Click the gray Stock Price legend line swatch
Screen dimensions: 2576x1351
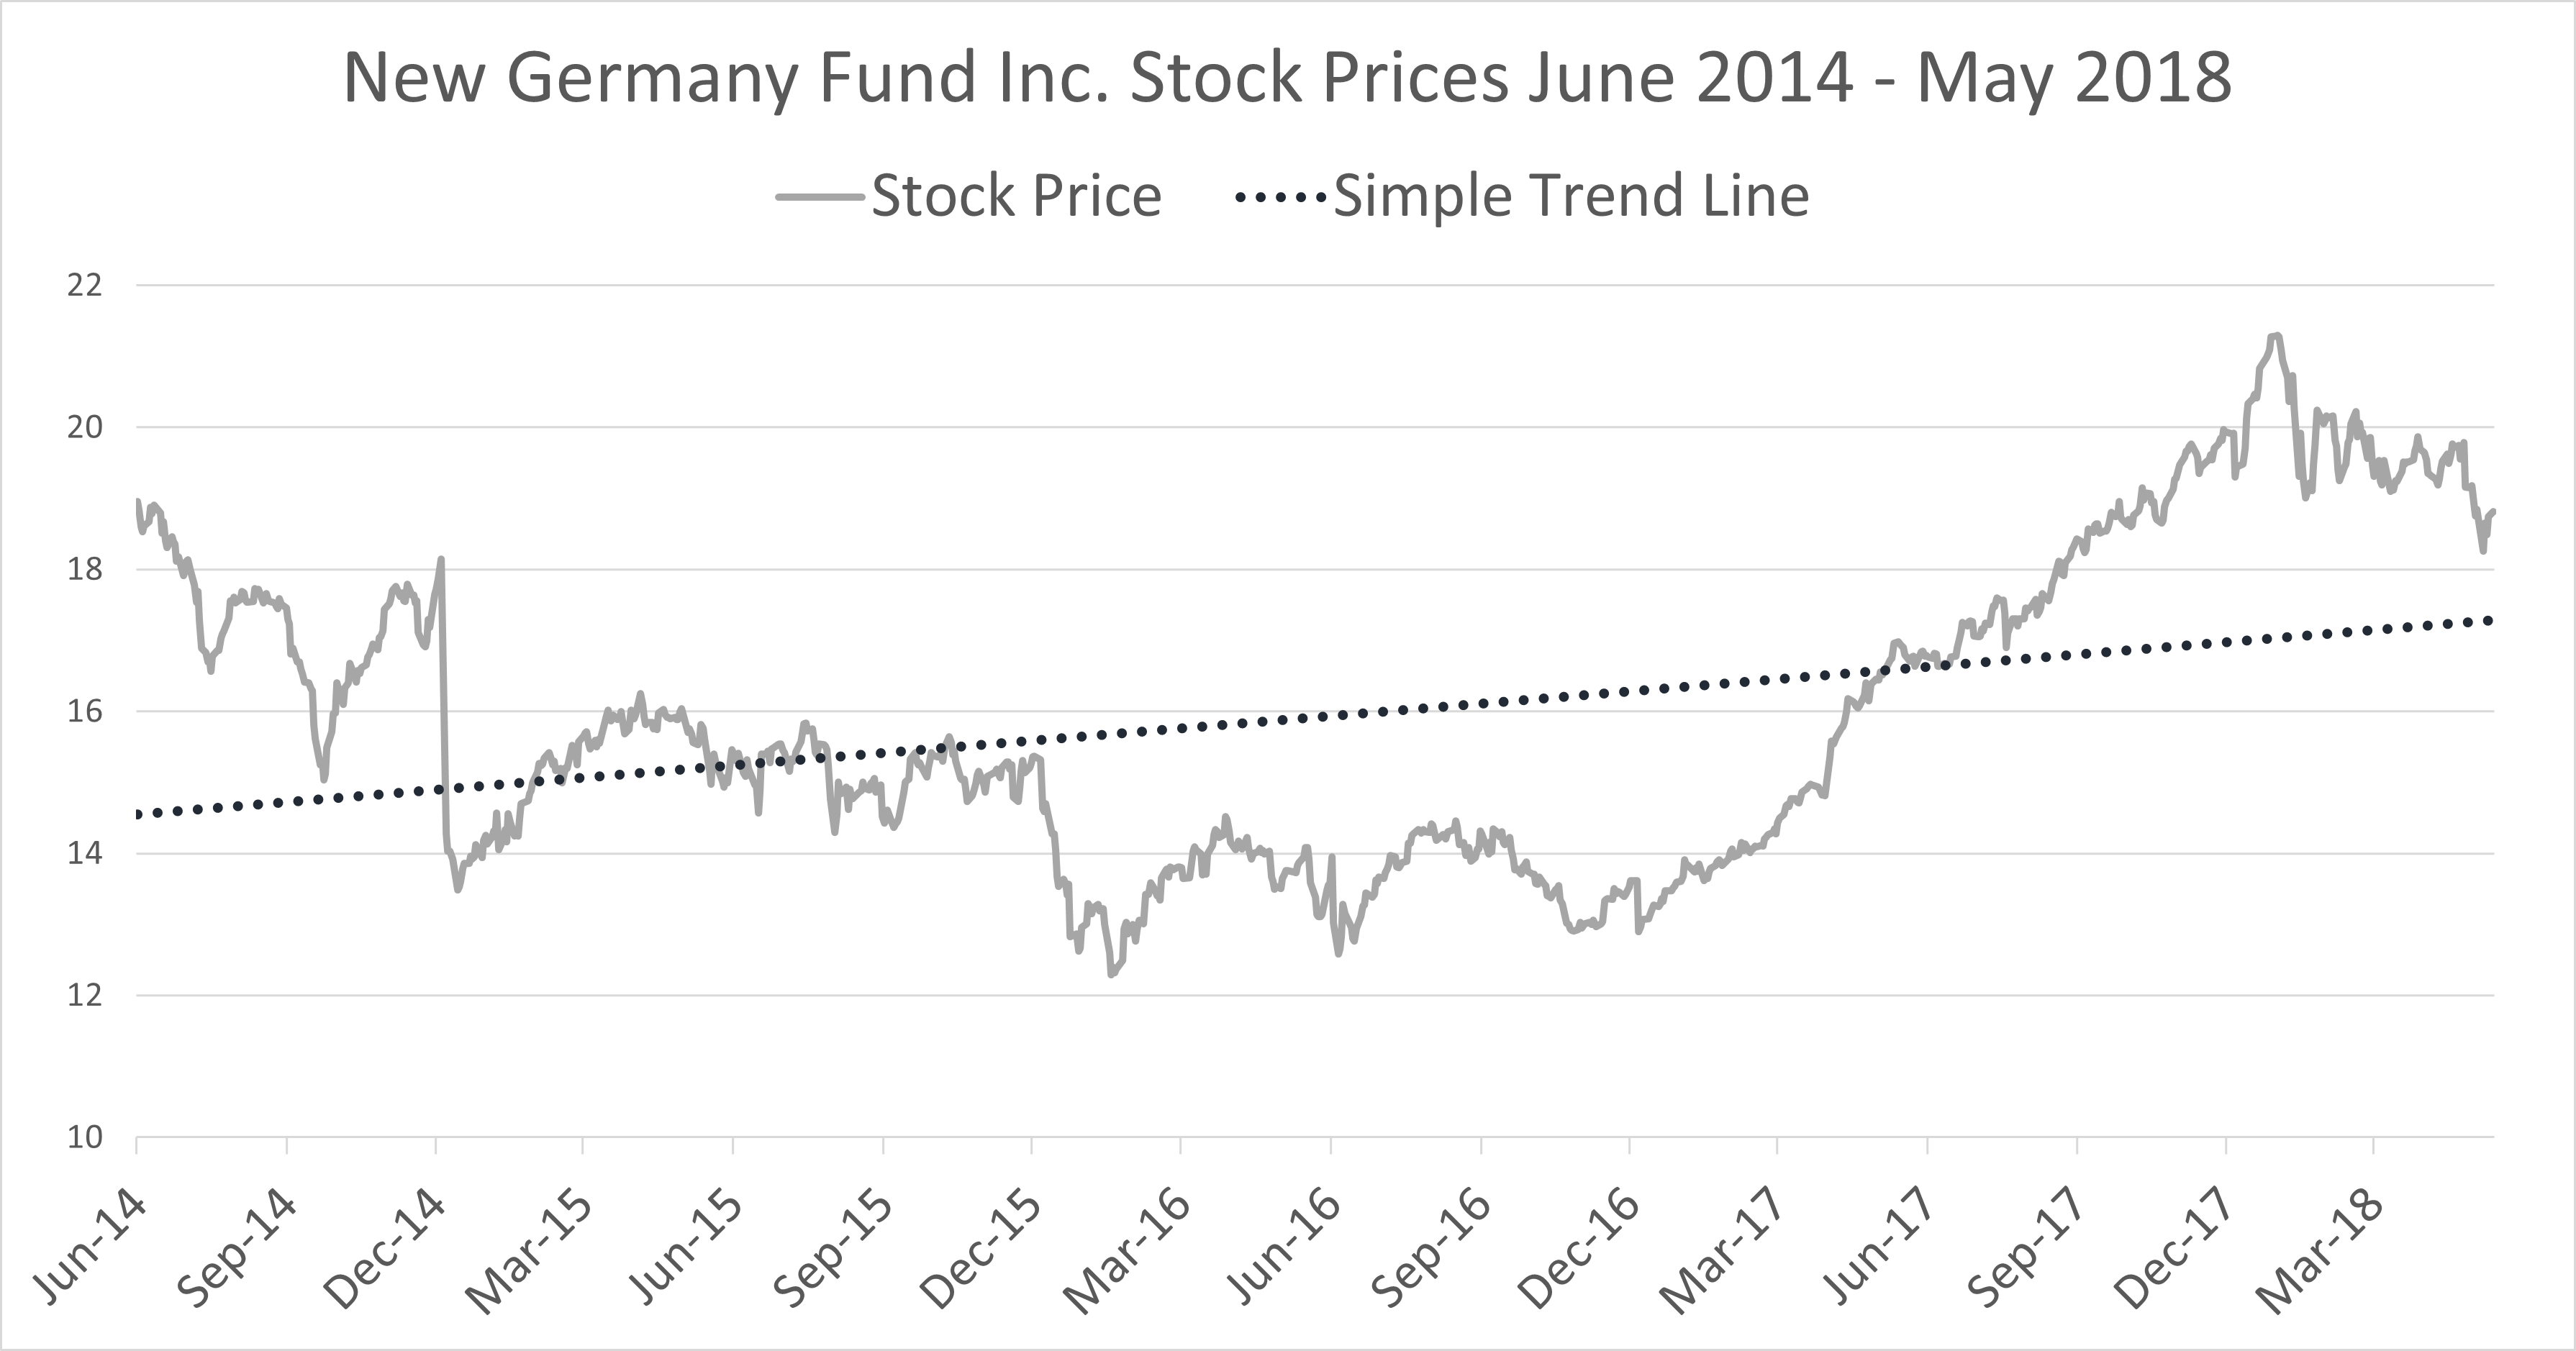pyautogui.click(x=819, y=198)
